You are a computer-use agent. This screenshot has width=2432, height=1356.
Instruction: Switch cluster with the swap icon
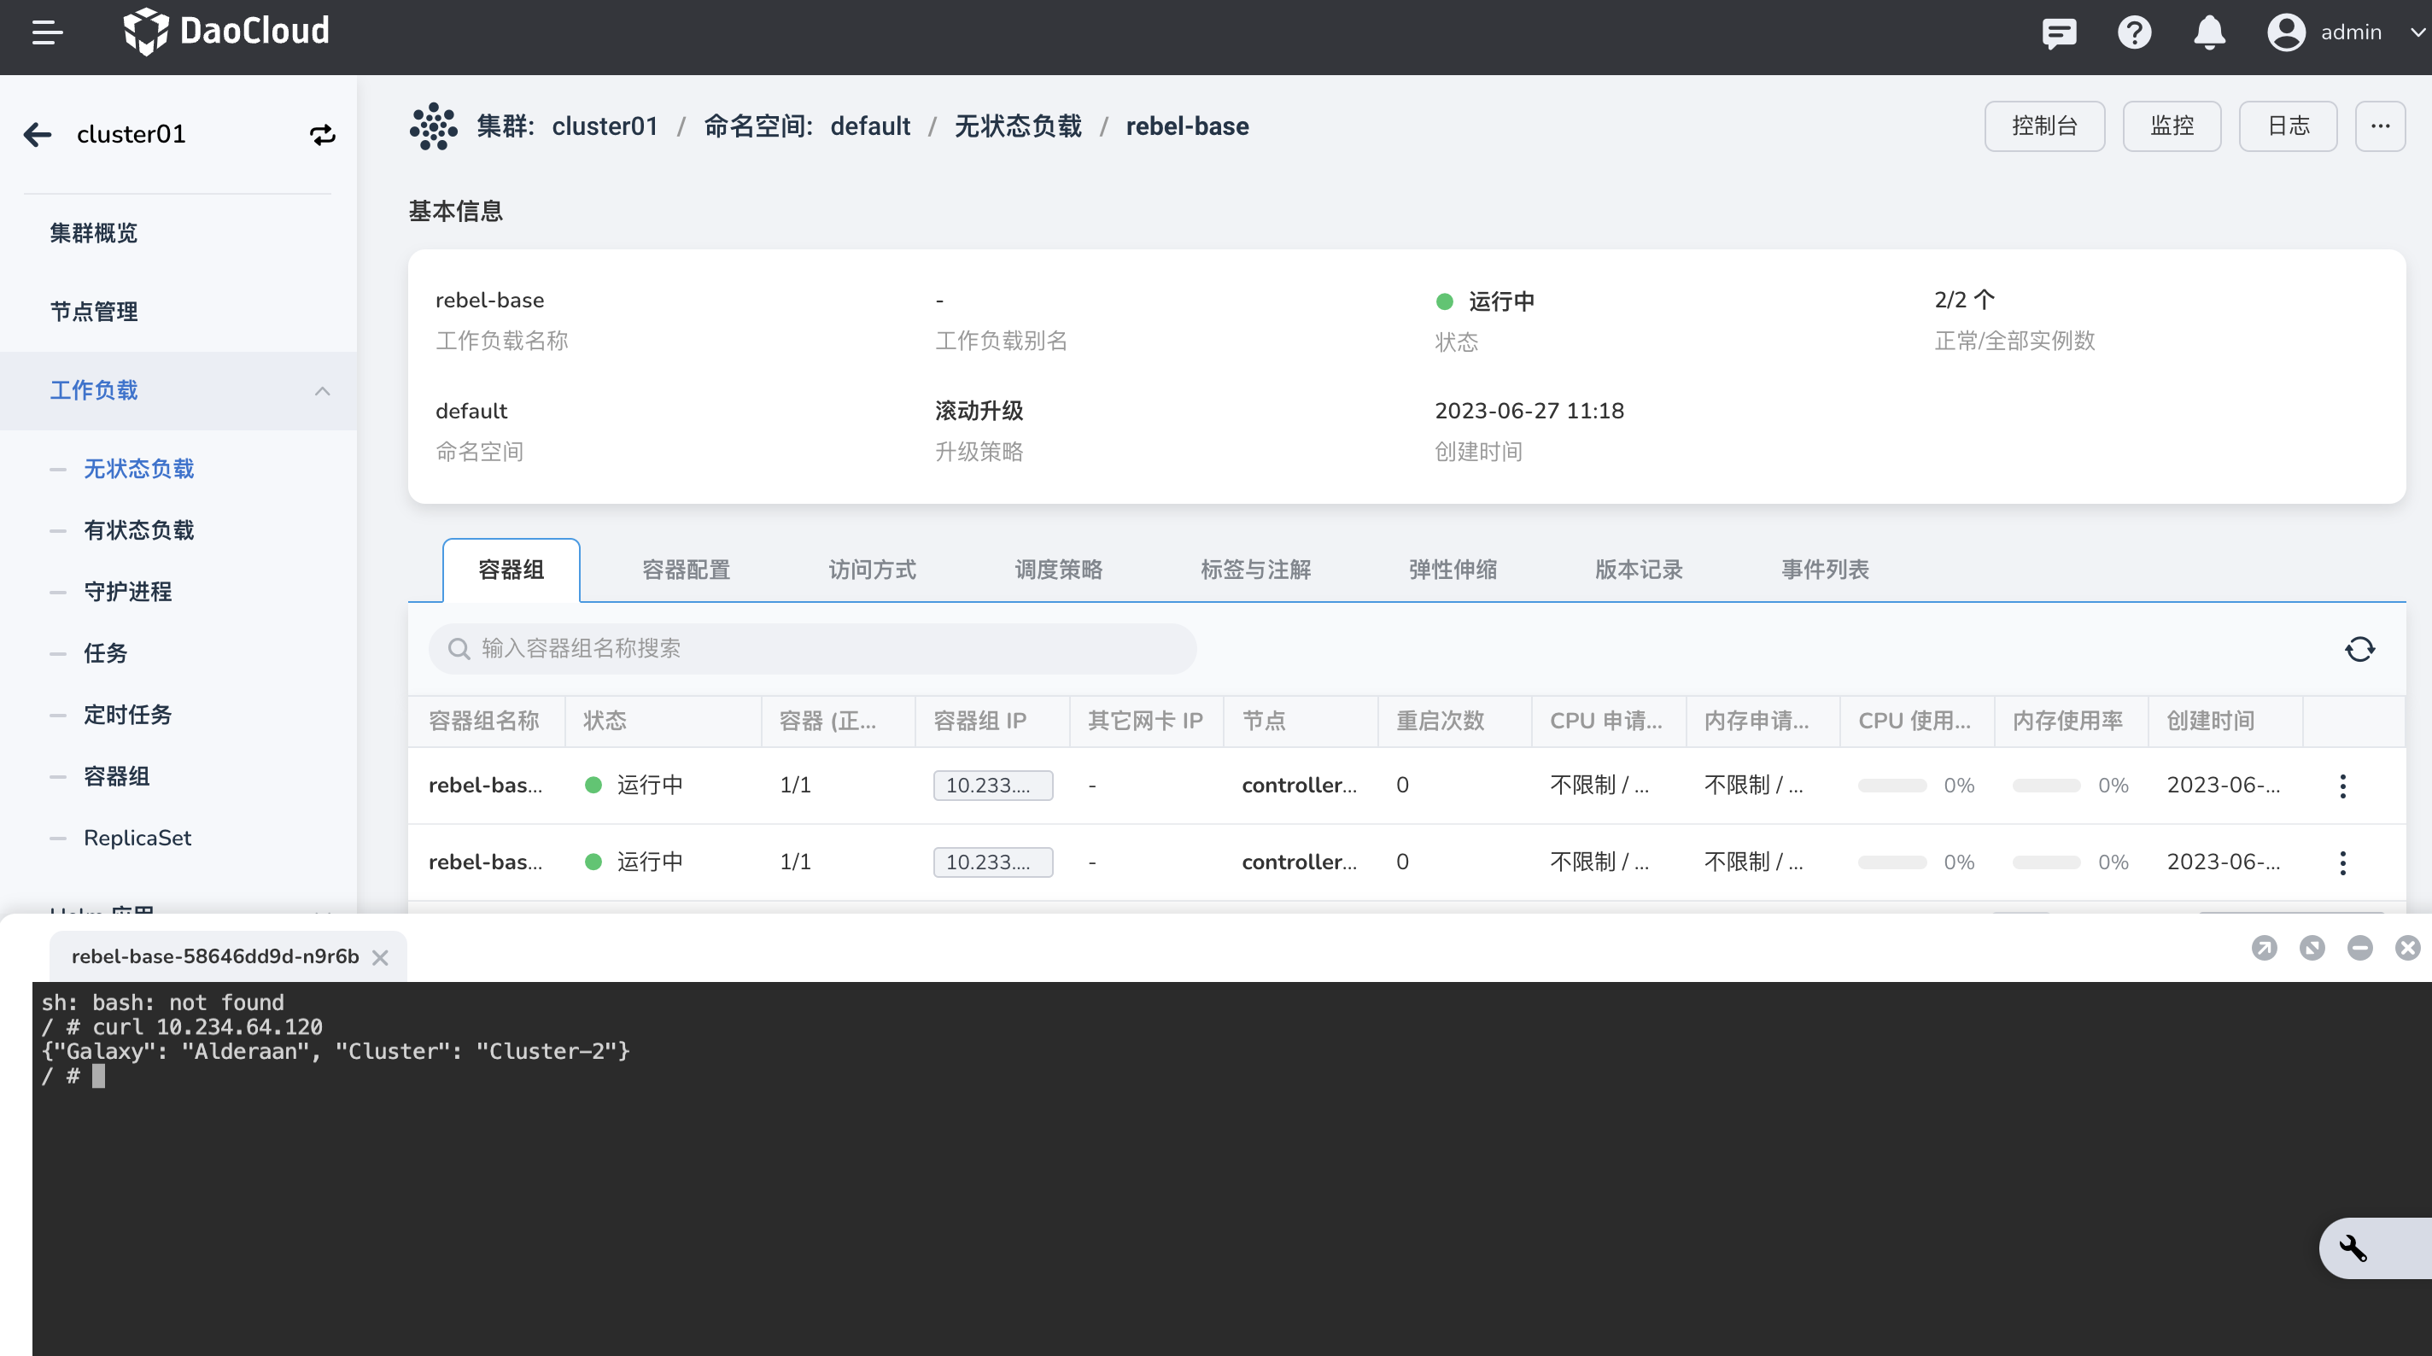(x=323, y=134)
